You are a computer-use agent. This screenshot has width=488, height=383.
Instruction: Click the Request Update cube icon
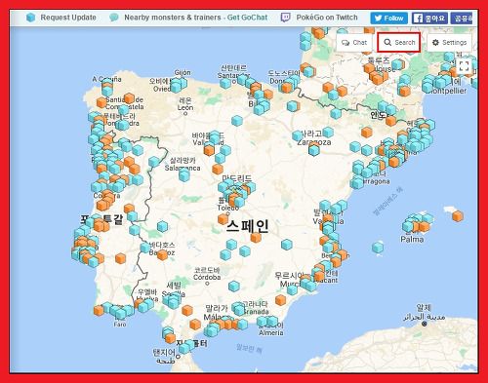pos(30,18)
